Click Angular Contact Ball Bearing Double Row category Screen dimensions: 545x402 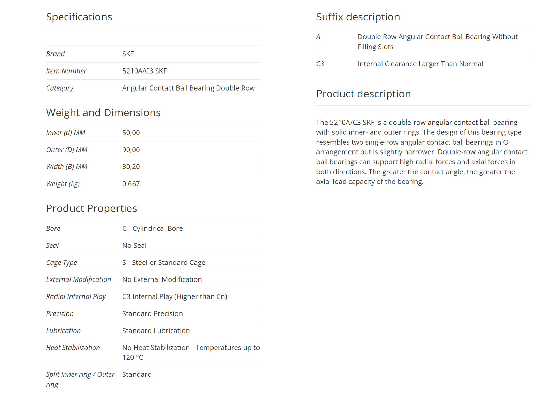188,88
